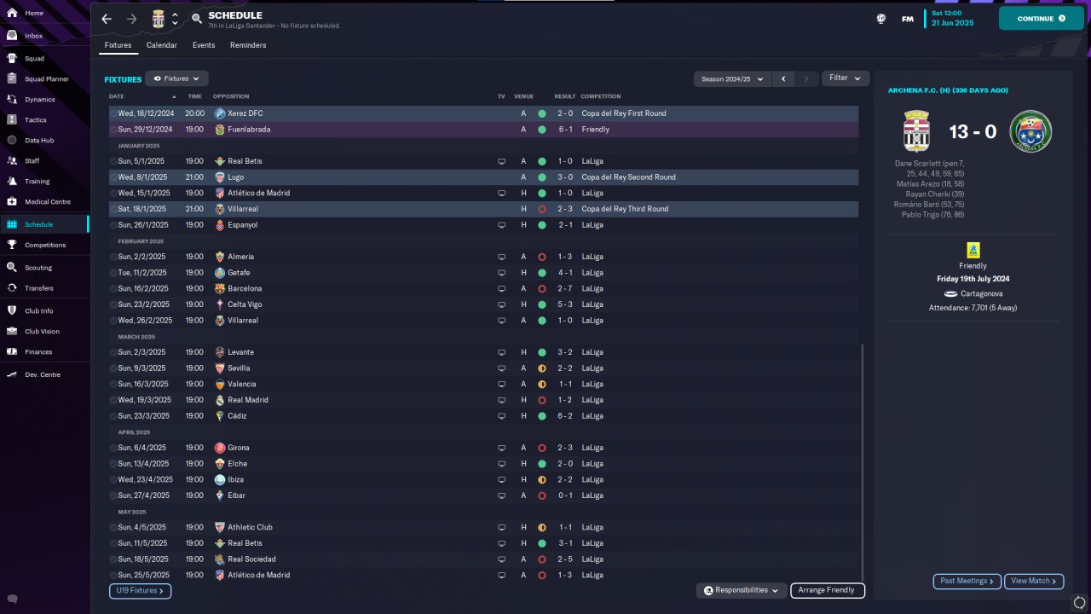Switch to the Reminders tab

click(x=248, y=45)
